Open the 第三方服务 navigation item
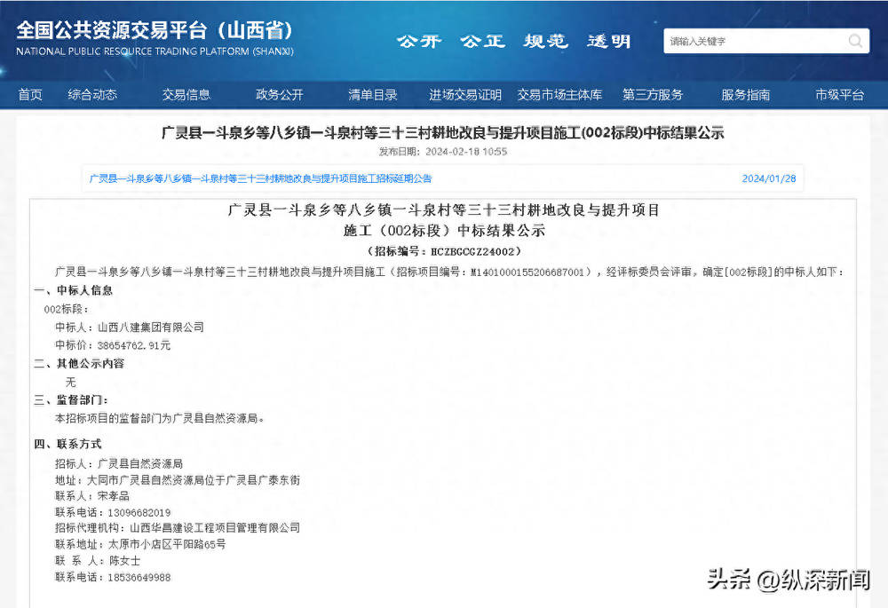The height and width of the screenshot is (608, 888). 654,94
